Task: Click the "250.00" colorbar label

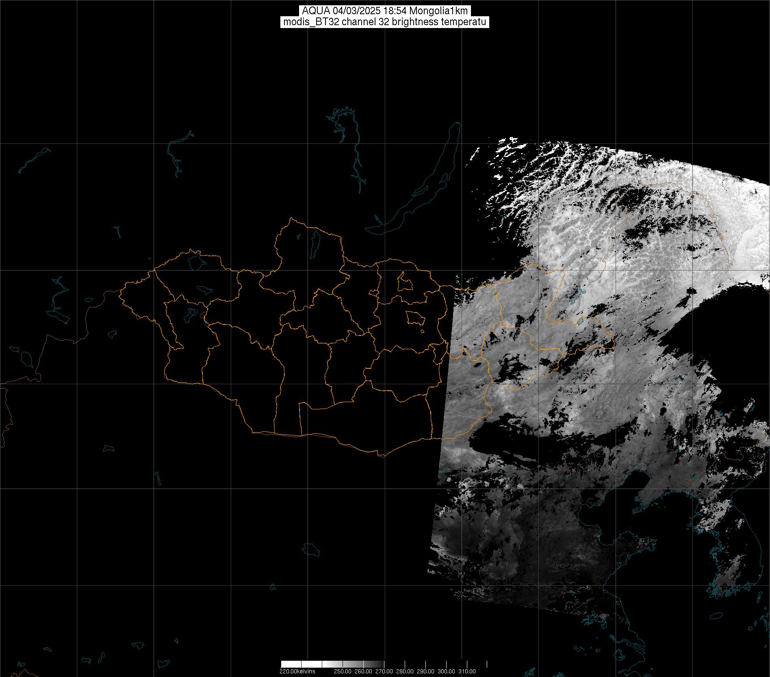Action: point(343,671)
